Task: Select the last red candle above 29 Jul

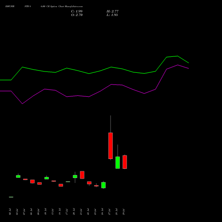Action: tap(125, 162)
